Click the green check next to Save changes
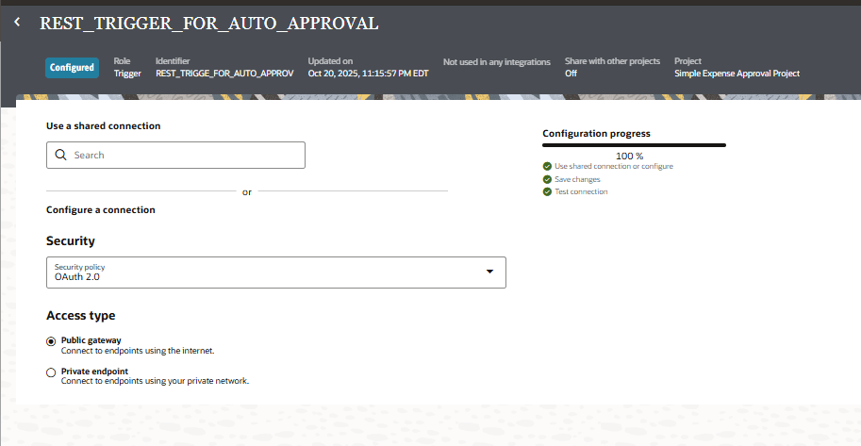 tap(547, 179)
